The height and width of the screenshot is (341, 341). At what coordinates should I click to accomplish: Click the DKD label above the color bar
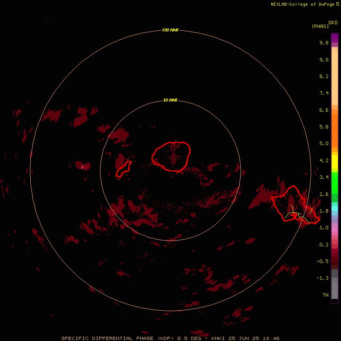click(333, 23)
